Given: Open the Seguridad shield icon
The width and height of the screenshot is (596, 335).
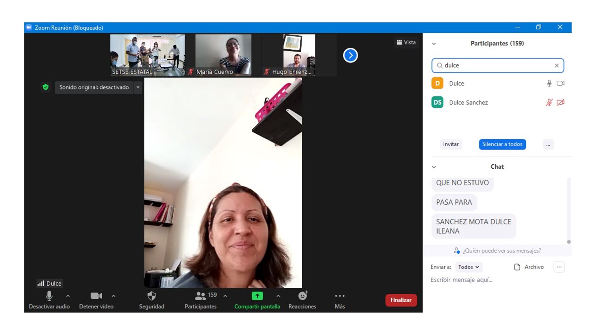Looking at the screenshot, I should pyautogui.click(x=152, y=296).
